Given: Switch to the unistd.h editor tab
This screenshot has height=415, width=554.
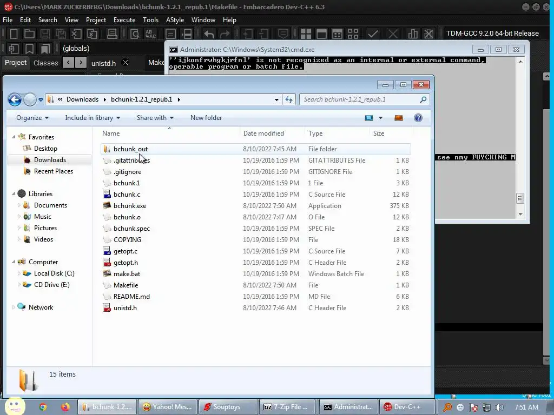Looking at the screenshot, I should [103, 63].
